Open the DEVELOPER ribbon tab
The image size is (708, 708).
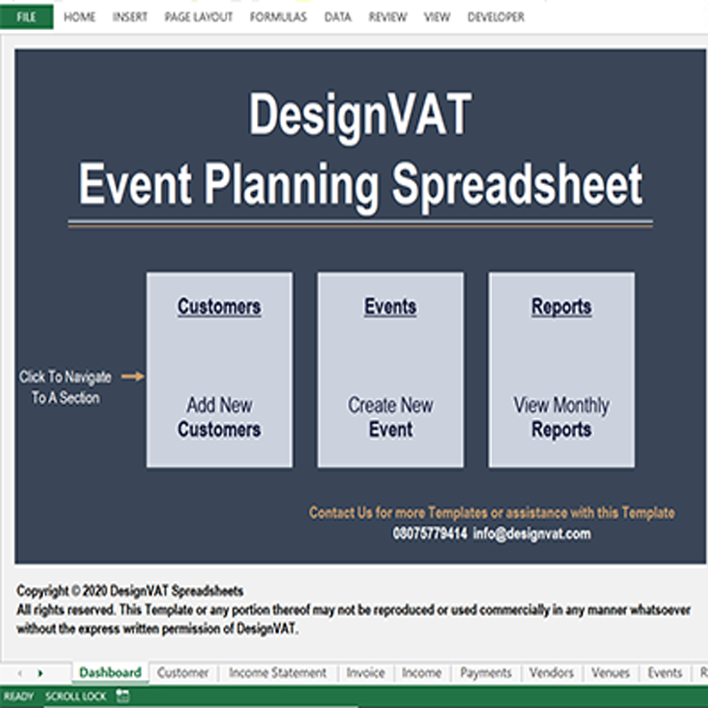pyautogui.click(x=496, y=17)
